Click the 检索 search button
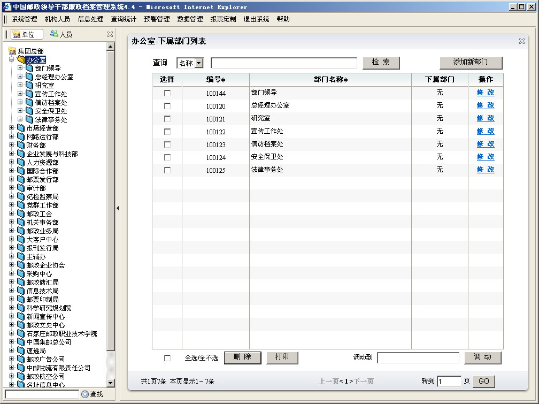 pyautogui.click(x=381, y=63)
